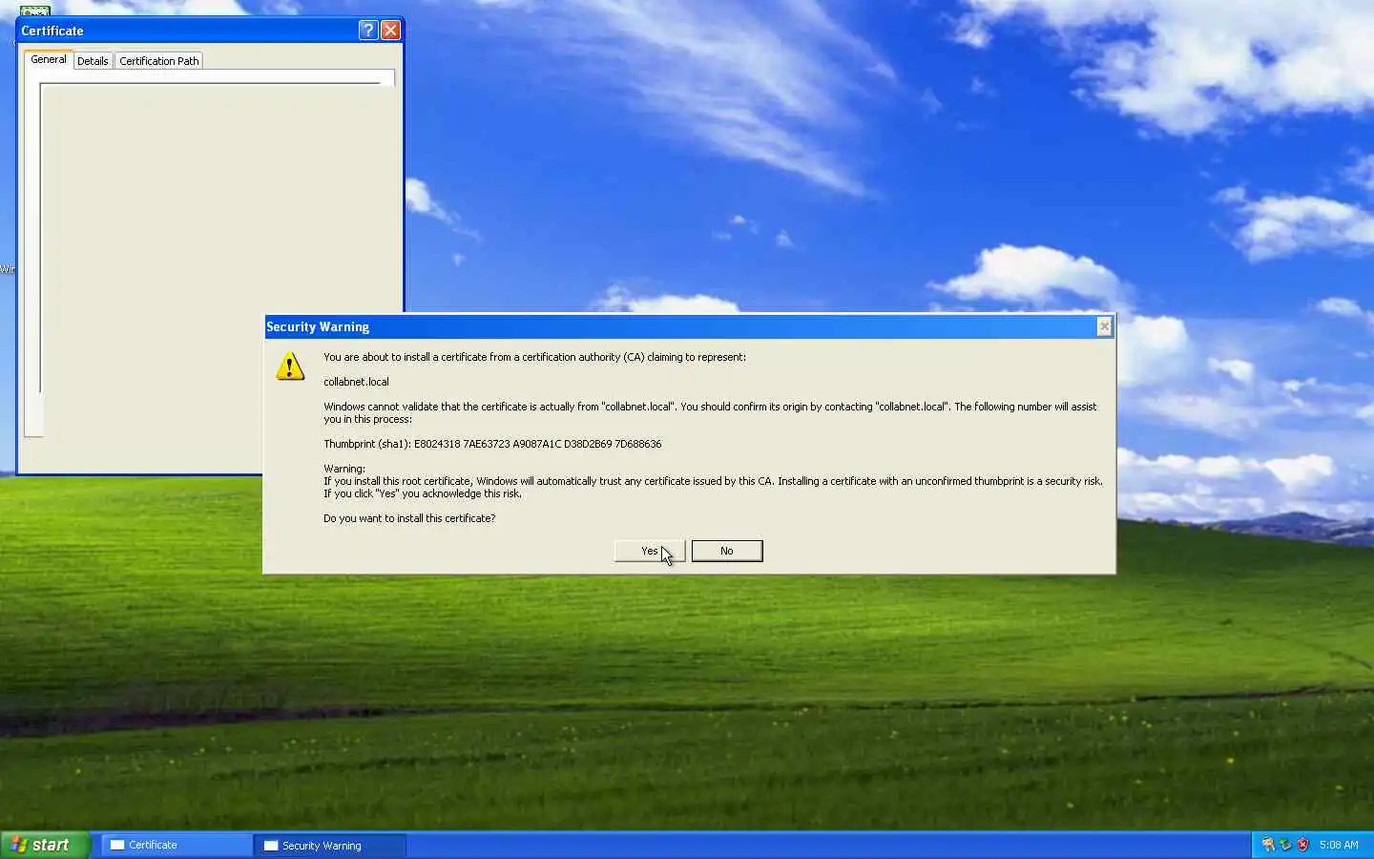Screen dimensions: 1374x859
Task: Click the 'Warning:' label in dialog
Action: (x=344, y=469)
